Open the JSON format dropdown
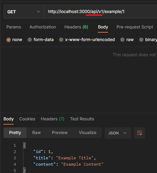 (x=118, y=133)
